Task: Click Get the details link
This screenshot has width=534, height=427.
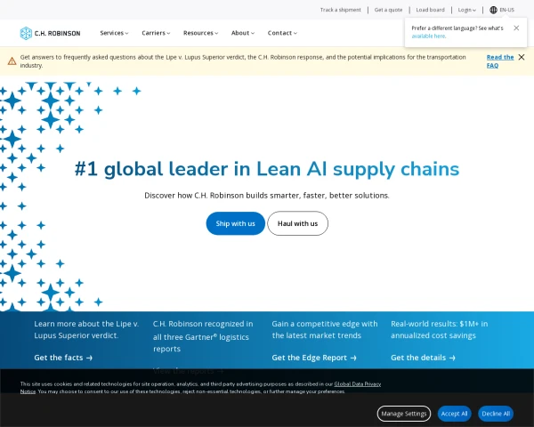Action: tap(423, 358)
